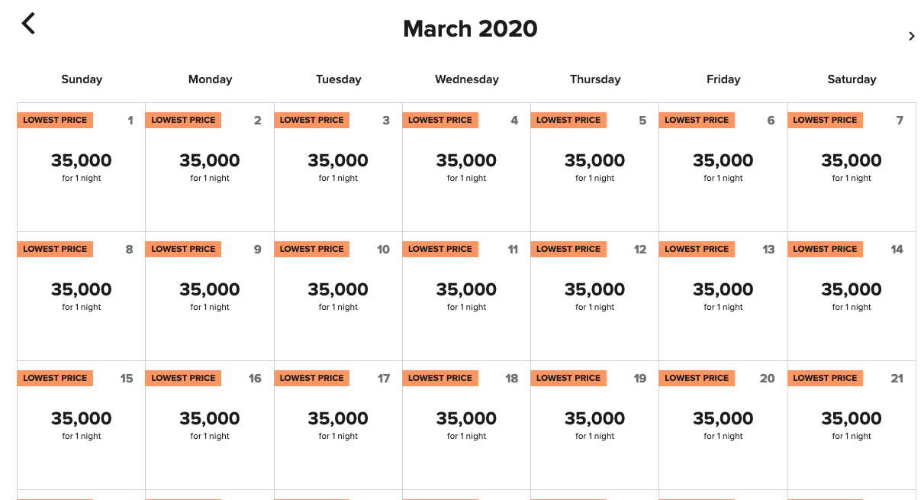Advance to next month with right chevron
Image resolution: width=924 pixels, height=500 pixels.
(911, 36)
